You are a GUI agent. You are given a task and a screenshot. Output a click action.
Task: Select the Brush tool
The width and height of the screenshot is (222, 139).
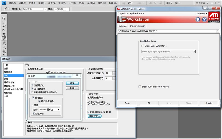(4, 47)
